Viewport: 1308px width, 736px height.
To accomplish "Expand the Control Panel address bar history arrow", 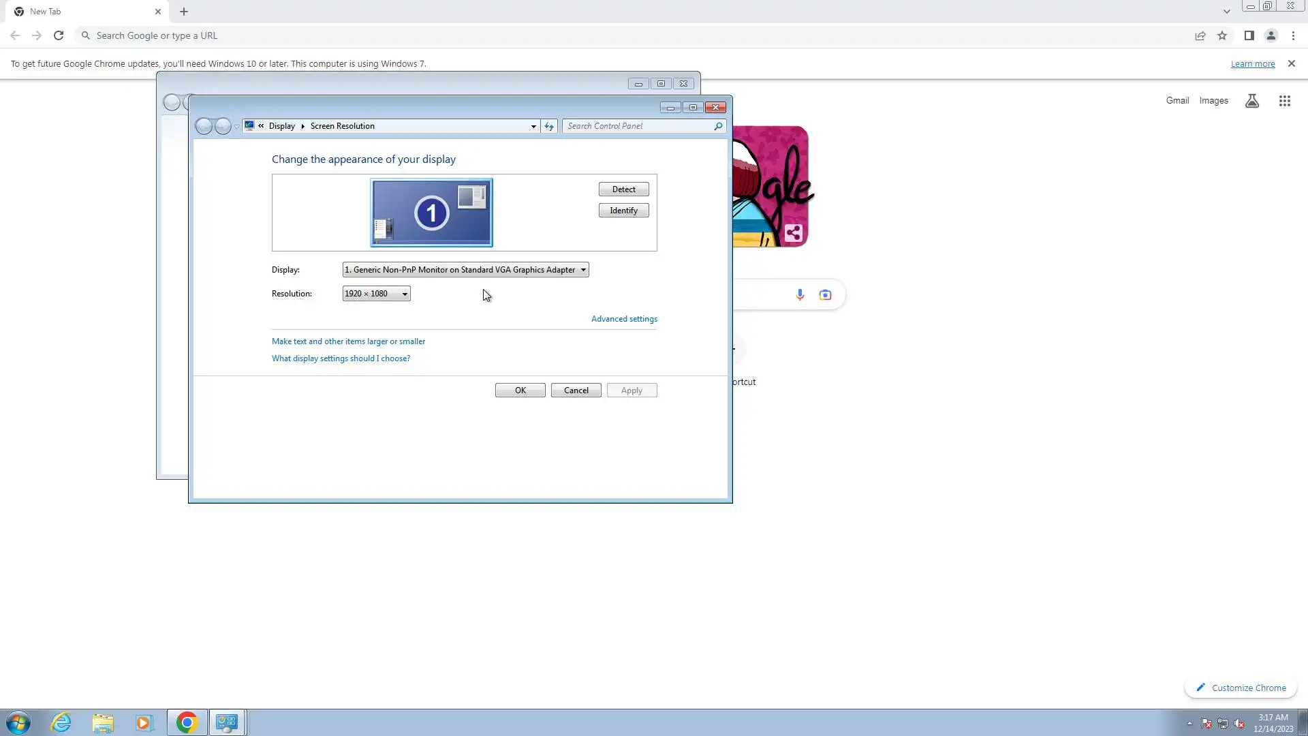I will point(533,126).
